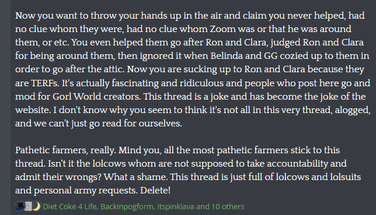This screenshot has height=215, width=376.
Task: Click the paragraph starting 'Pathetic farmers, really'
Action: (x=188, y=170)
